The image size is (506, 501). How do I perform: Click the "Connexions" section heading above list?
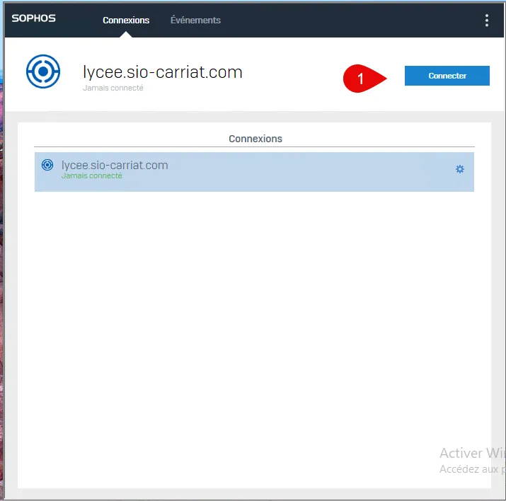tap(255, 139)
